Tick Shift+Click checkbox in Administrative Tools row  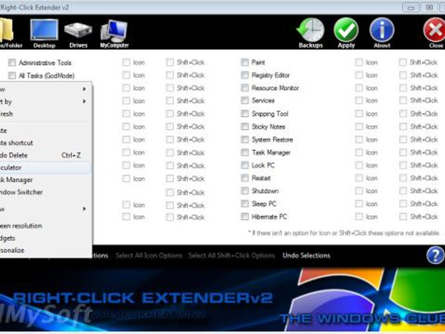170,62
